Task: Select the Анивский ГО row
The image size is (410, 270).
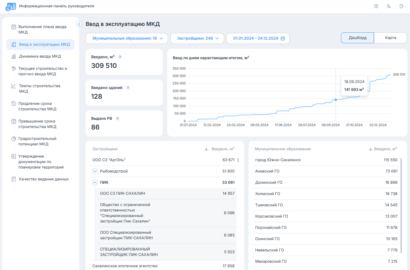Action: coord(326,171)
